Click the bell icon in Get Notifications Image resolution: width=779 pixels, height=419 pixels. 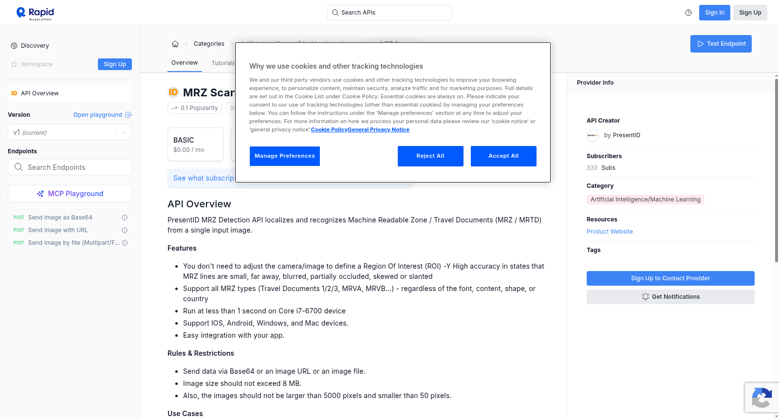pos(646,297)
